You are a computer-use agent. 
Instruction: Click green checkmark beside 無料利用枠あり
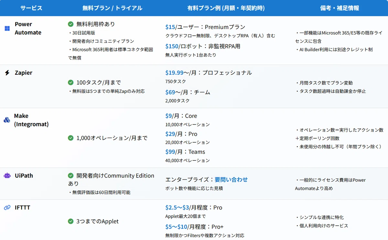click(x=70, y=24)
